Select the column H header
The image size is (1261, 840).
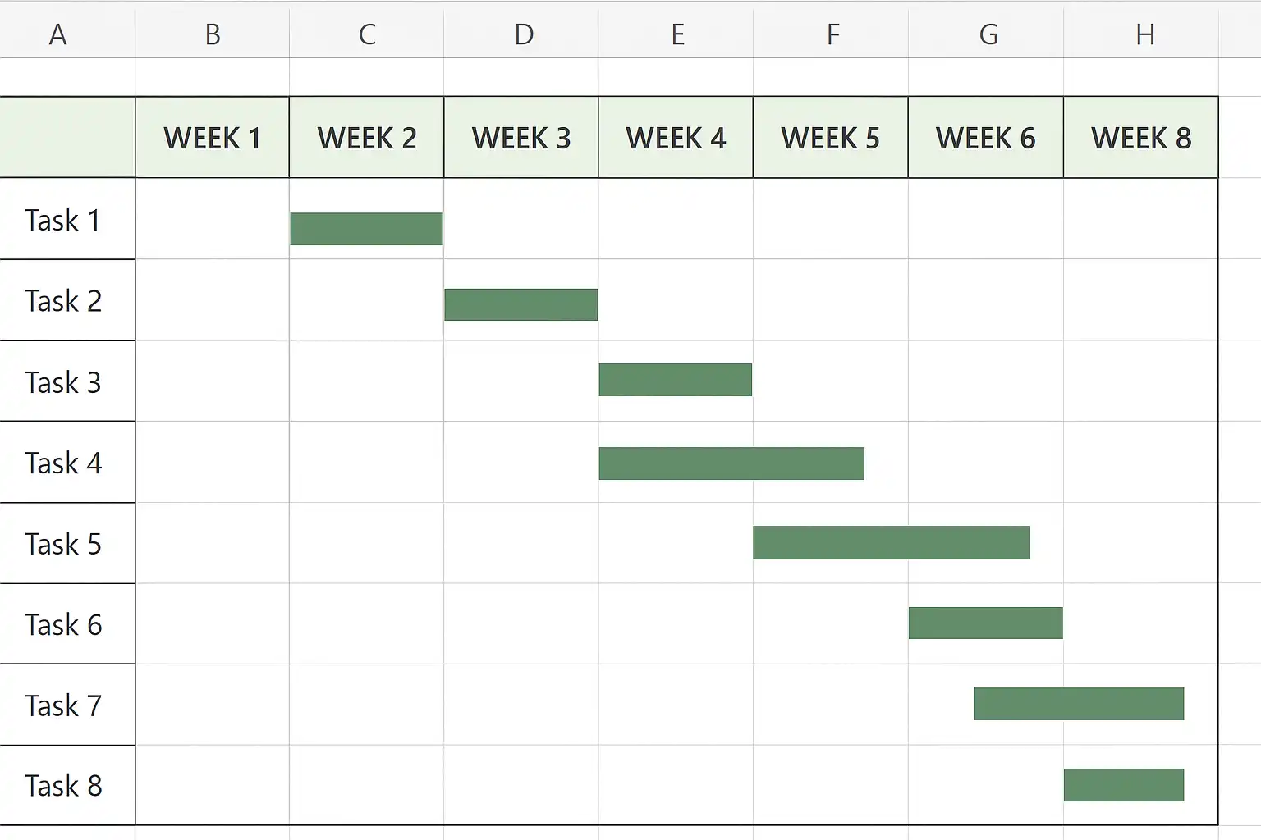coord(1144,34)
